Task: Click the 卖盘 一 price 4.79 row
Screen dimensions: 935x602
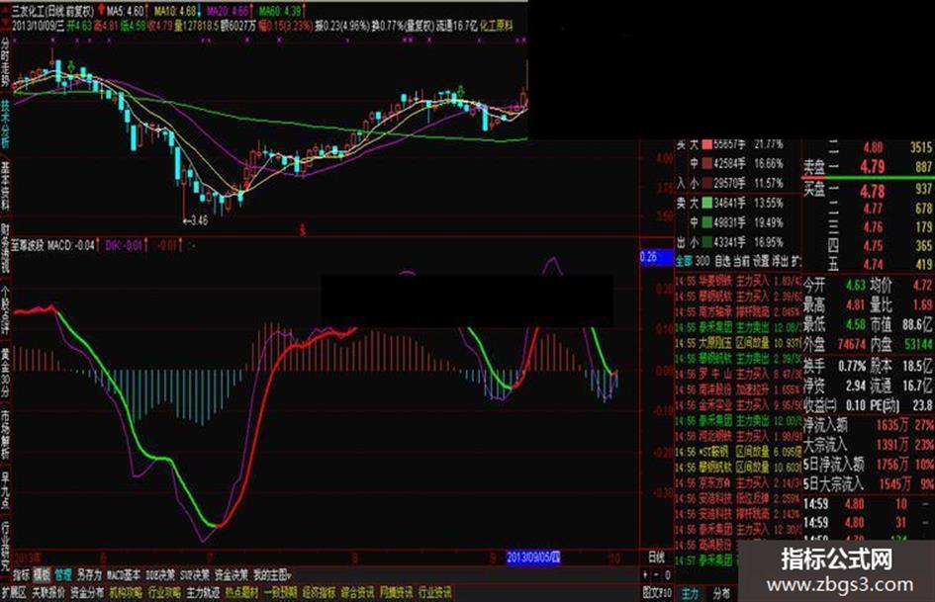Action: [868, 167]
